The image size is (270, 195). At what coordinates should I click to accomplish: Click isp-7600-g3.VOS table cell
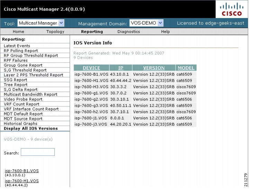[x=91, y=105]
